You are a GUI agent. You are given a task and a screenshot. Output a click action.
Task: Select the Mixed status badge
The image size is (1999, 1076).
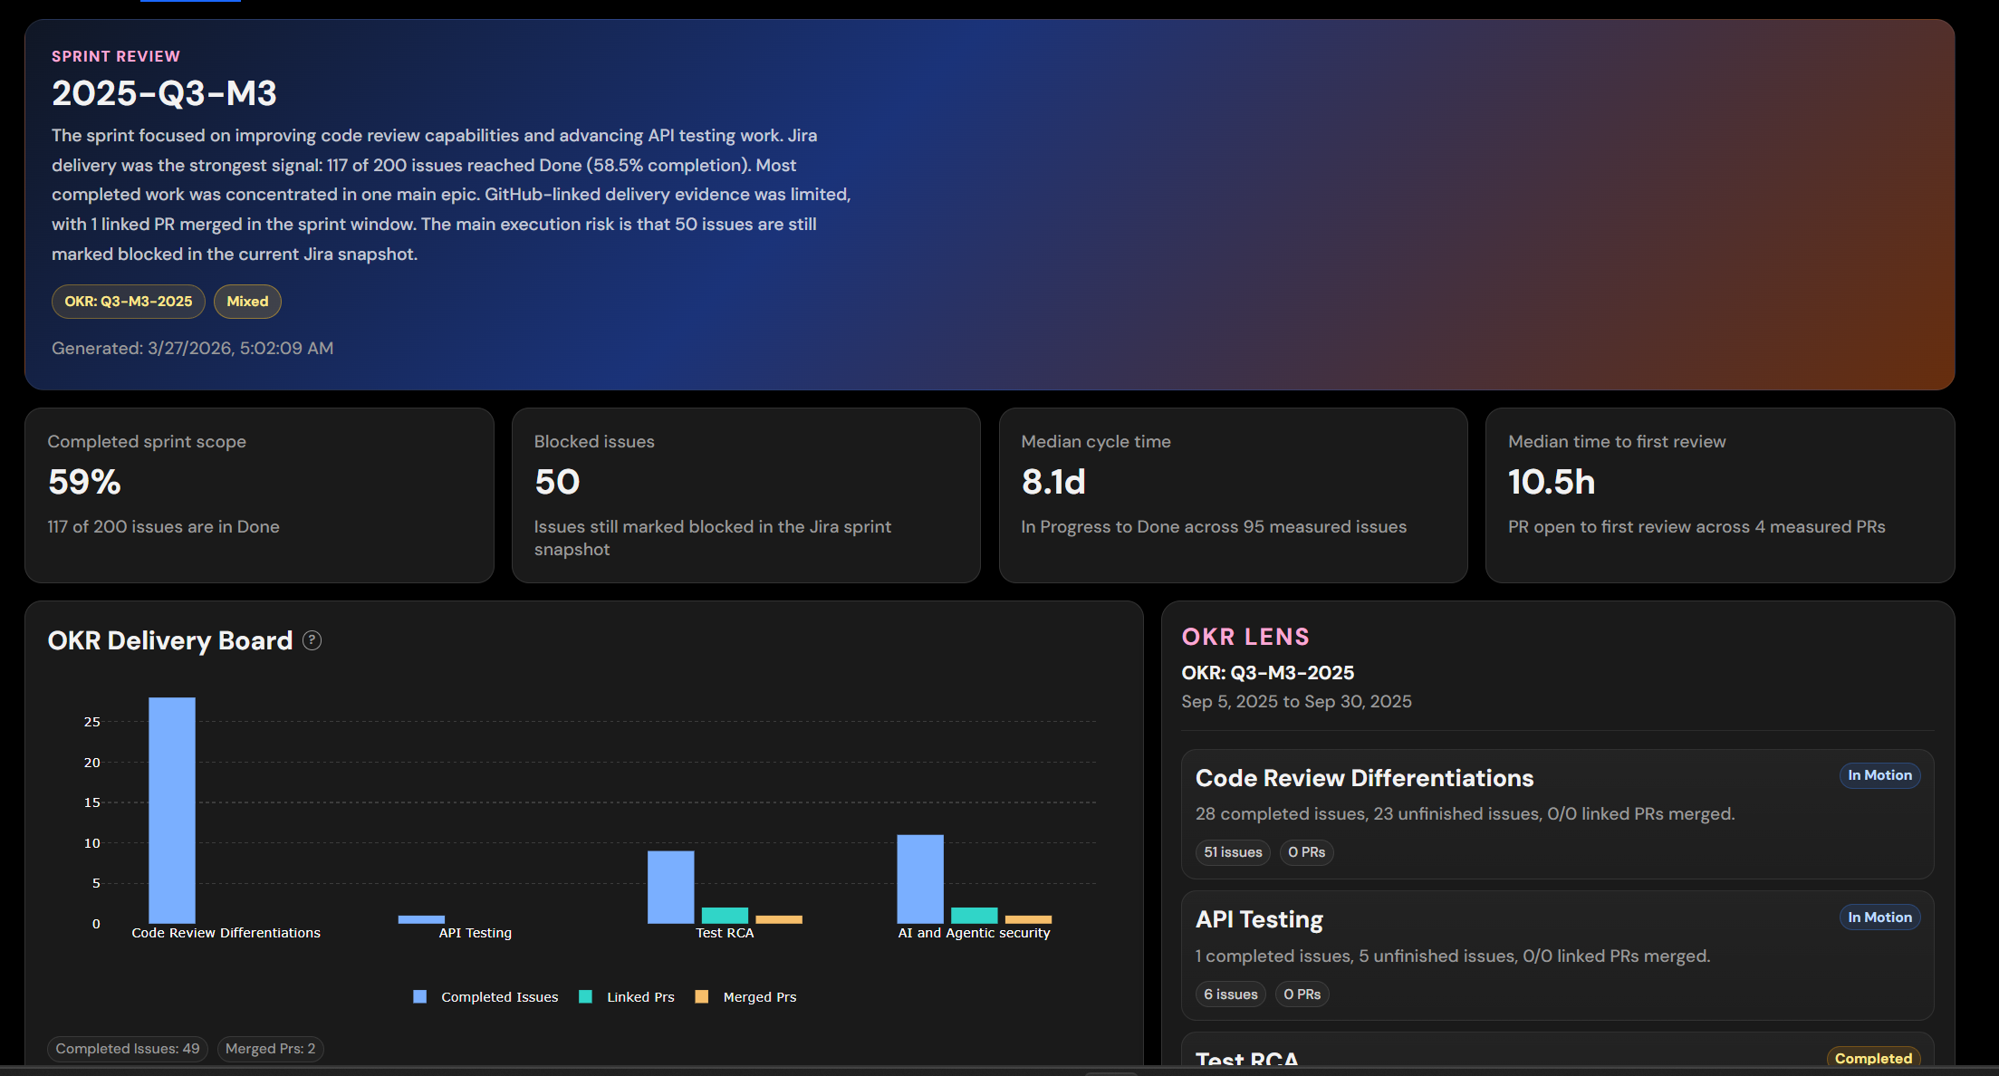247,302
